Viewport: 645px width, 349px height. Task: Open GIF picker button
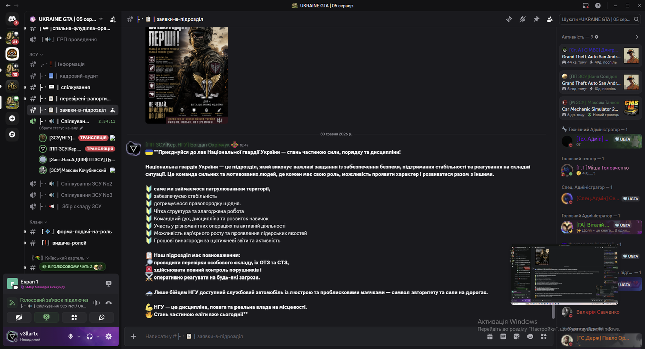pyautogui.click(x=503, y=336)
